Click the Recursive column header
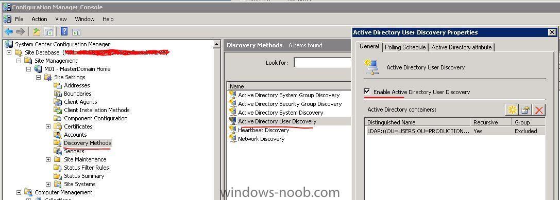 491,122
